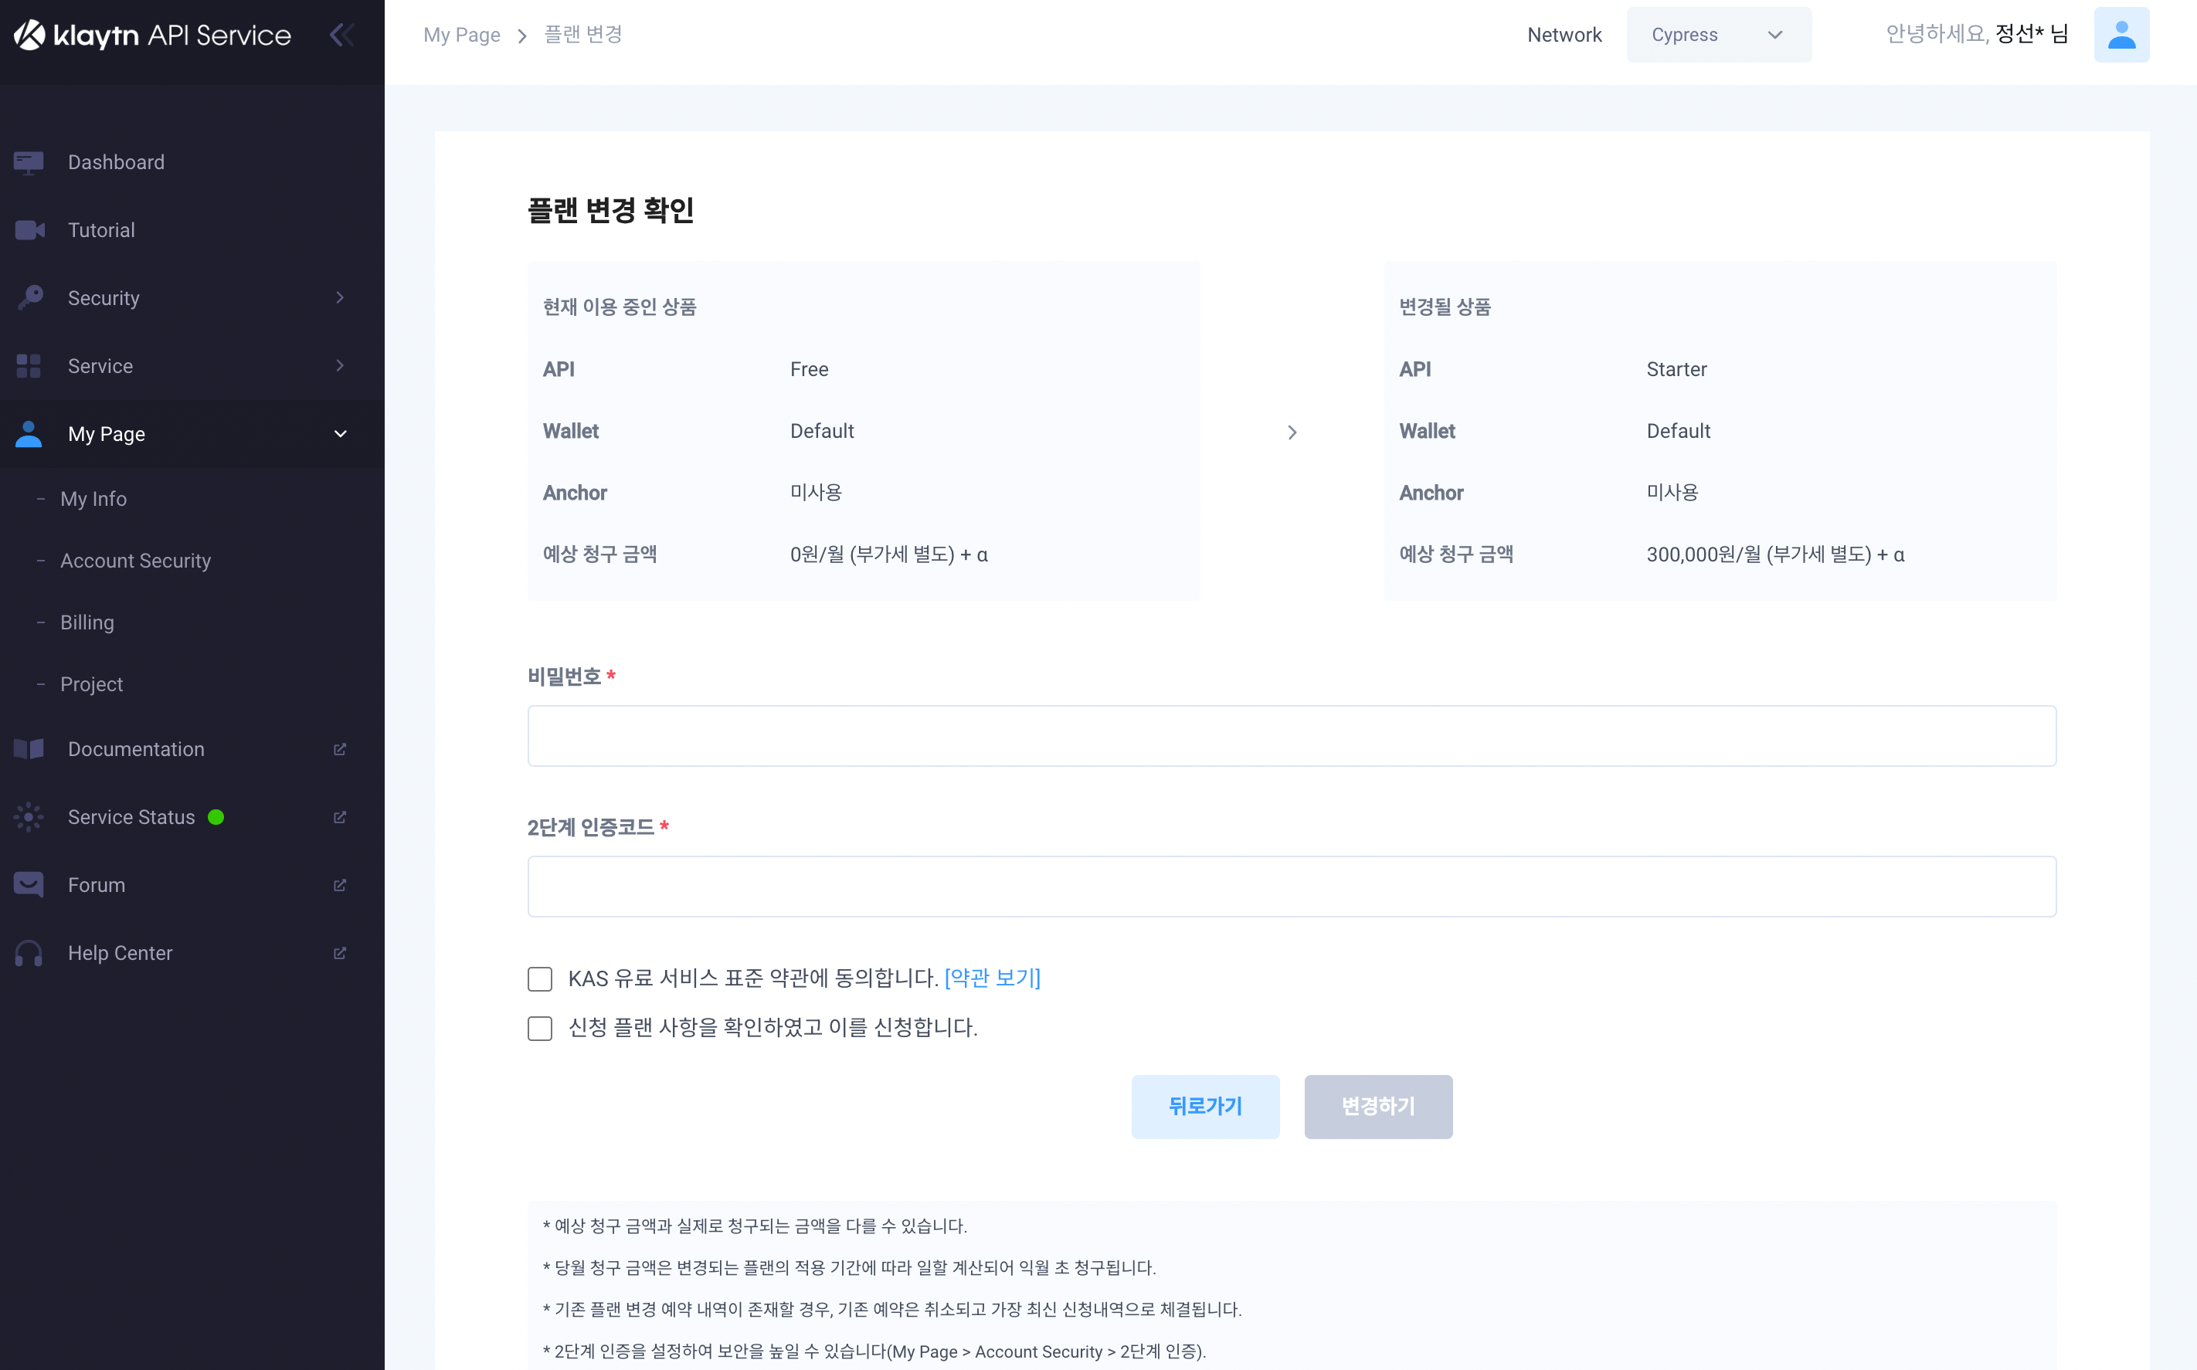Click the My Page person icon
Viewport: 2197px width, 1370px height.
29,434
